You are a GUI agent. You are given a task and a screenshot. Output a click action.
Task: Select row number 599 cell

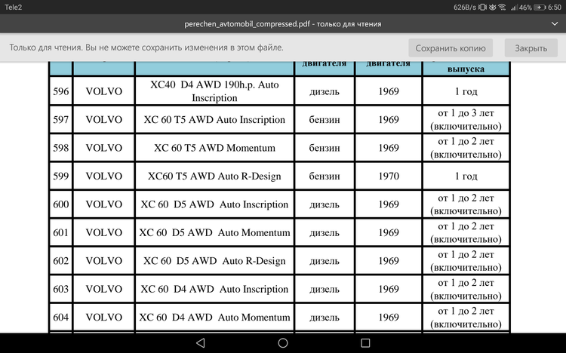coord(60,176)
